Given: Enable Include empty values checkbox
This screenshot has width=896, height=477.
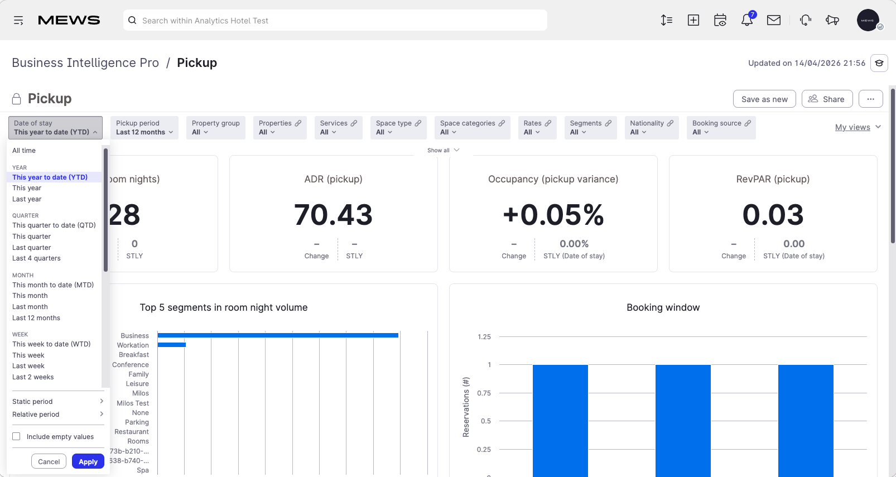Looking at the screenshot, I should click(16, 437).
